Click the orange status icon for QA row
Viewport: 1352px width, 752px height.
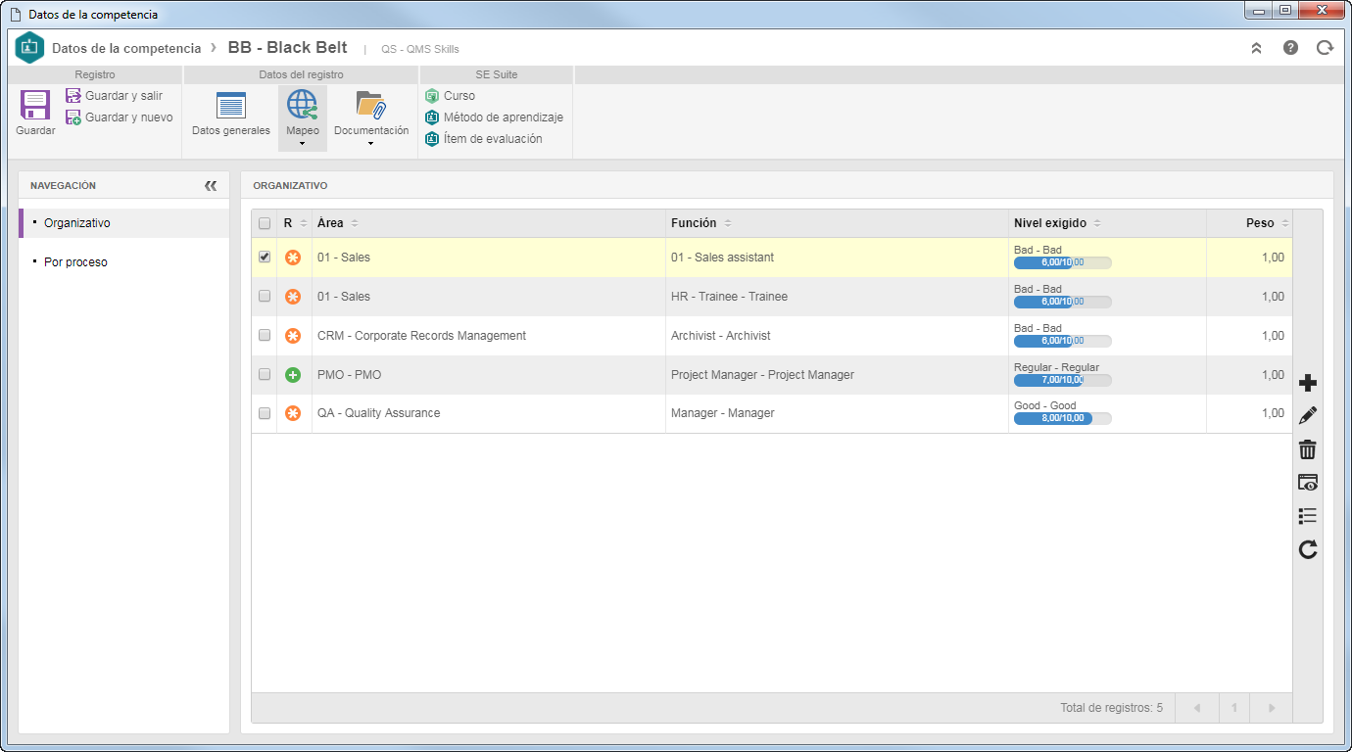click(293, 413)
